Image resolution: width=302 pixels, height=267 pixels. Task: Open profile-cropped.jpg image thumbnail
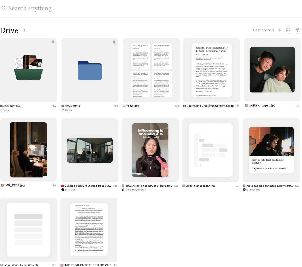pyautogui.click(x=272, y=70)
